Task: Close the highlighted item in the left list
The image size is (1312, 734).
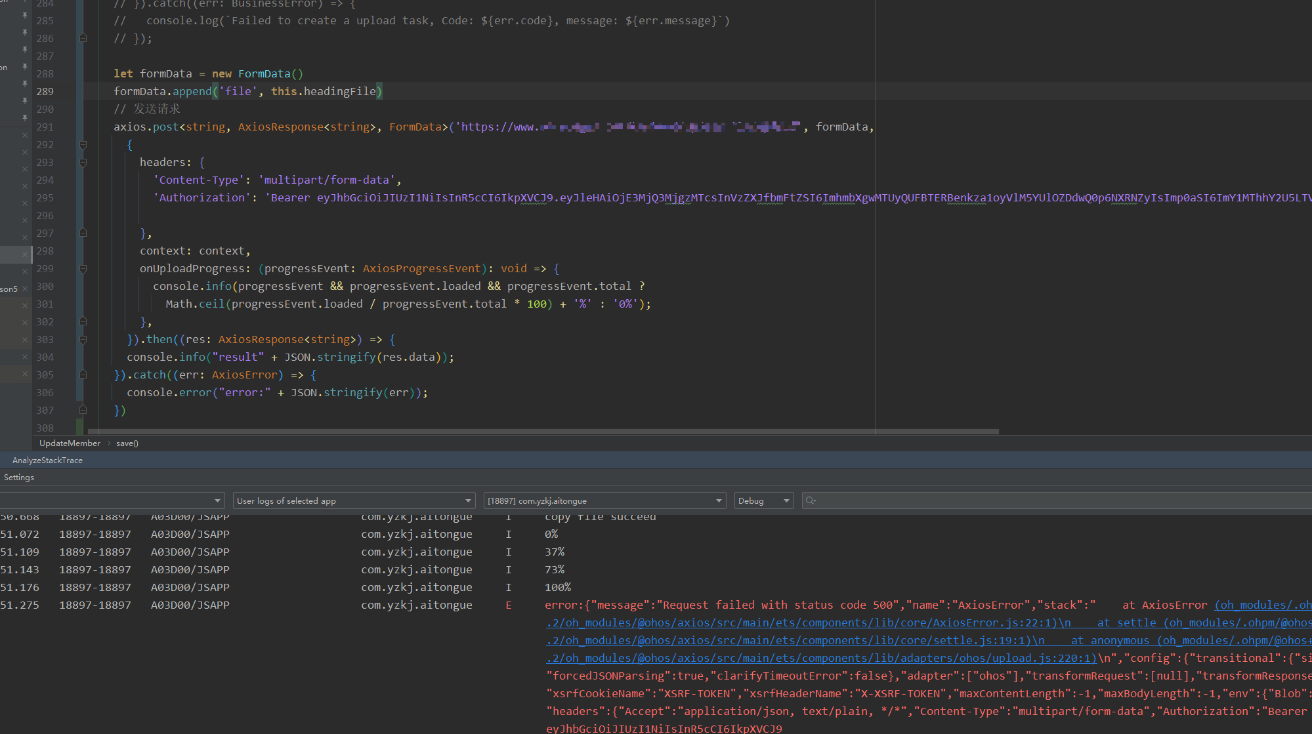Action: (x=25, y=254)
